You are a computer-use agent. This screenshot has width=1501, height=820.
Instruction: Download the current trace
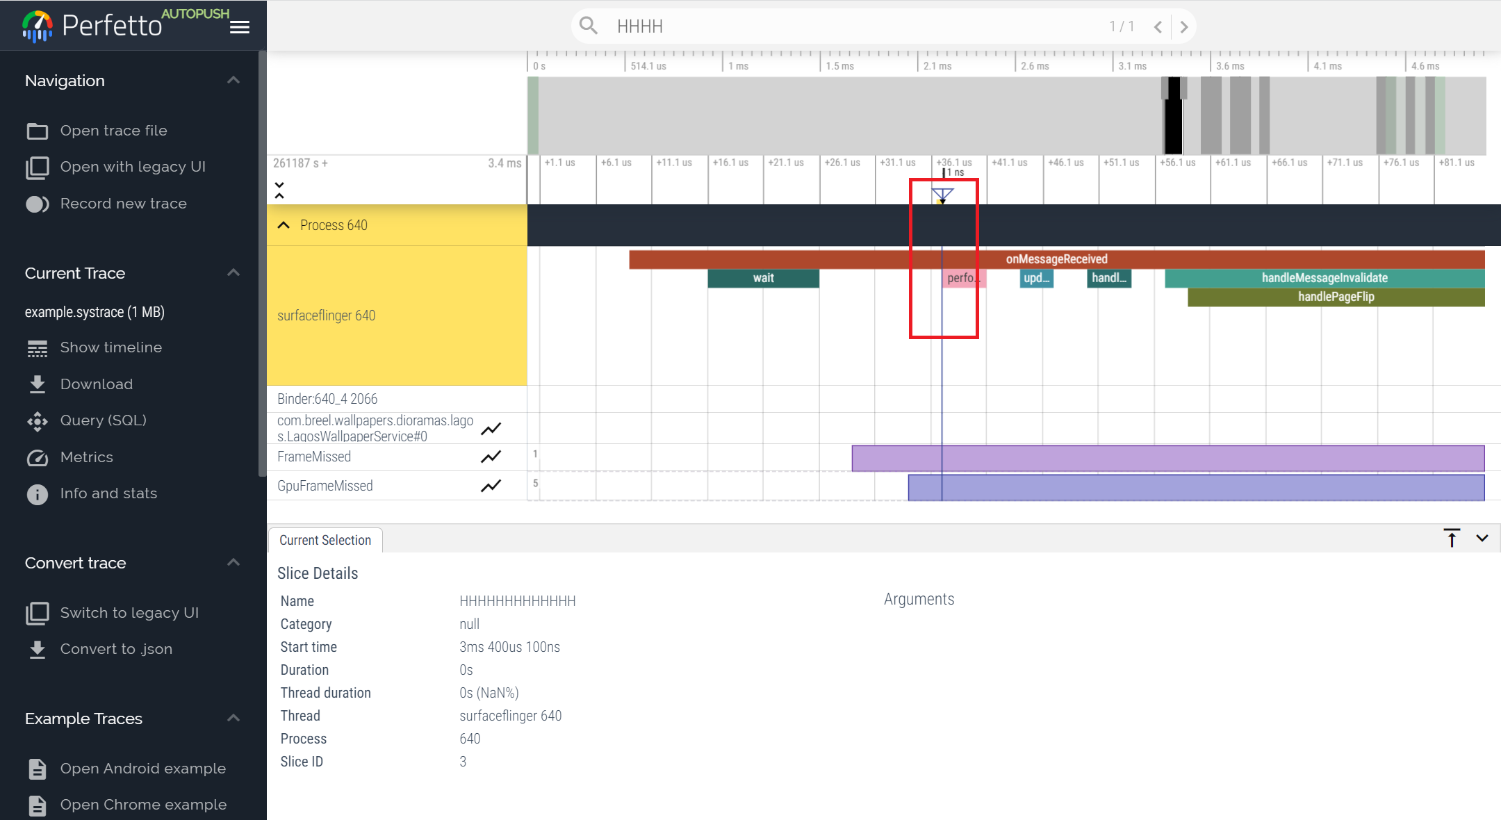point(96,384)
